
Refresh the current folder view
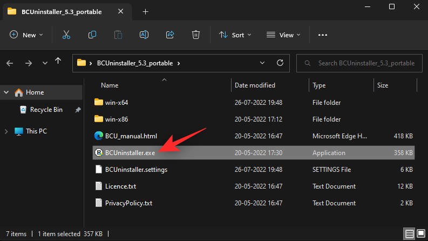[280, 63]
